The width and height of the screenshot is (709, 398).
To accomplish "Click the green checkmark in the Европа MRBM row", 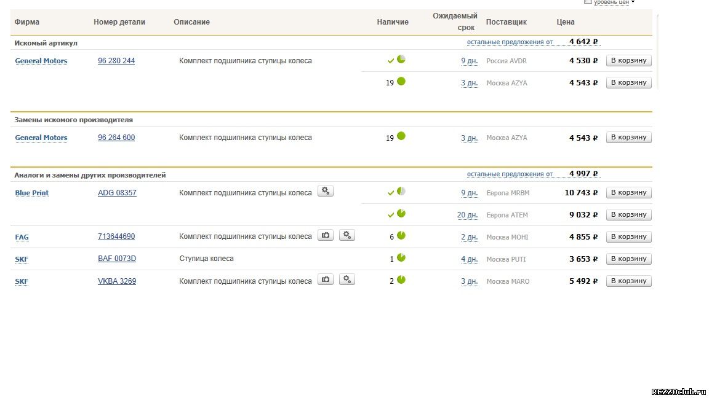I will [391, 193].
